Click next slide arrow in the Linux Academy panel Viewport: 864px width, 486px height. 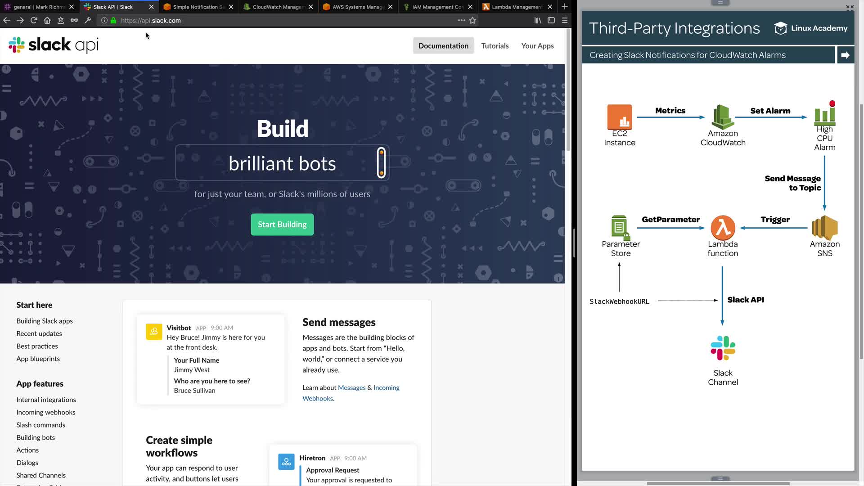[x=845, y=55]
